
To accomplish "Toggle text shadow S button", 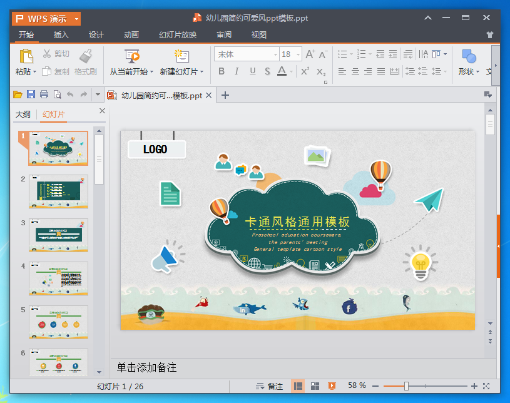I will point(267,71).
